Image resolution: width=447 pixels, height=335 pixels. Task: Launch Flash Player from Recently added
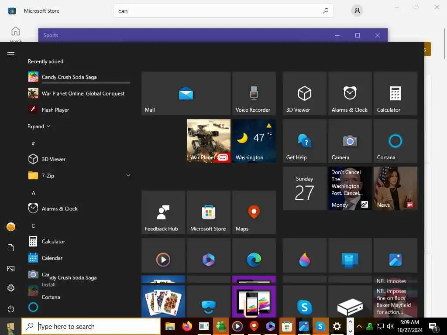pos(79,109)
